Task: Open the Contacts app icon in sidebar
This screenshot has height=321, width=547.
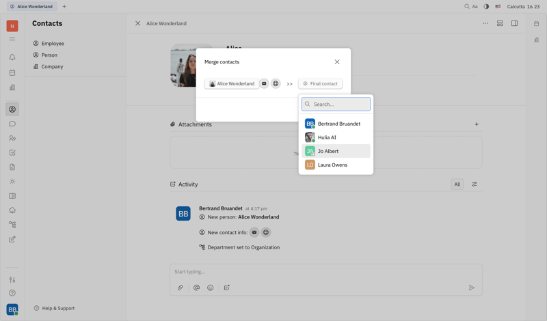Action: [12, 109]
